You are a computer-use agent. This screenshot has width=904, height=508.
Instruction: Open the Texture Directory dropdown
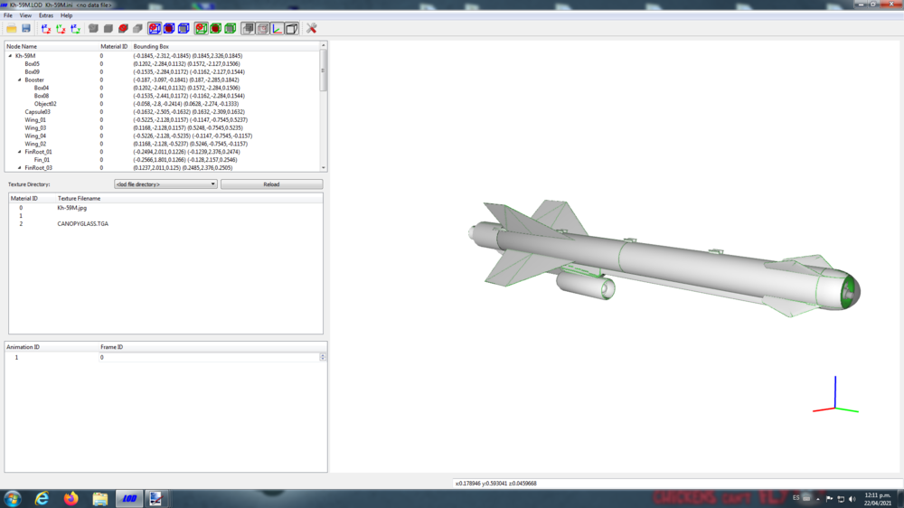165,183
